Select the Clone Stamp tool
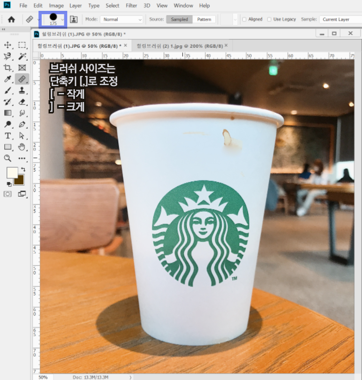This screenshot has height=380, width=362. 22,90
